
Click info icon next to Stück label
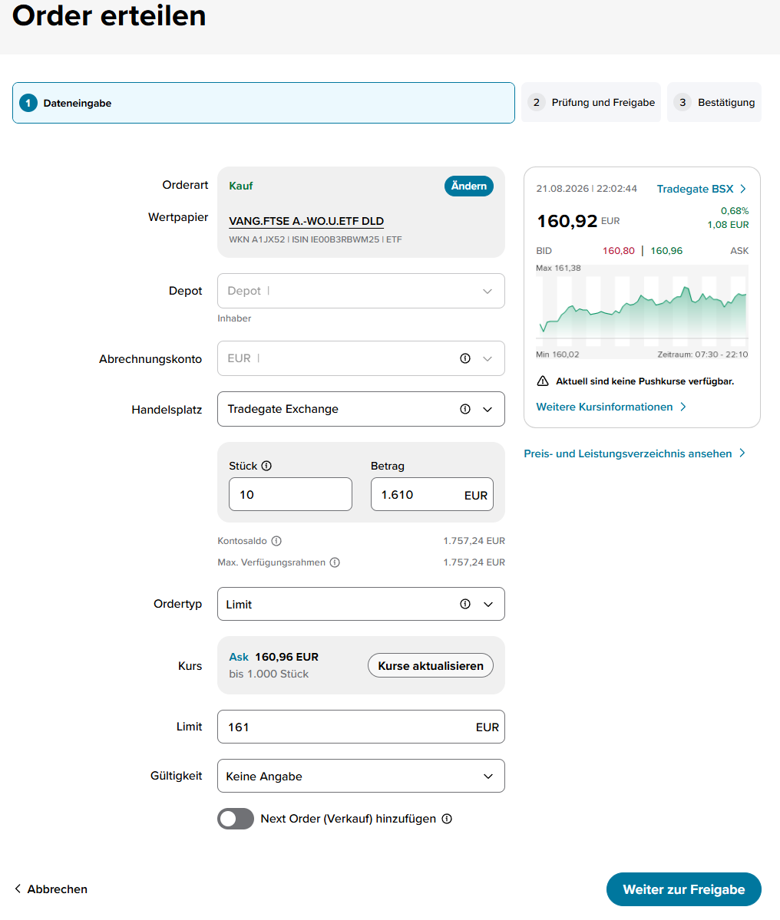[x=266, y=466]
